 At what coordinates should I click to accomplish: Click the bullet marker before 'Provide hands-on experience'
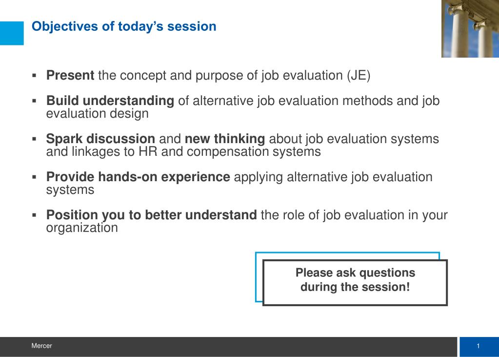coord(34,177)
